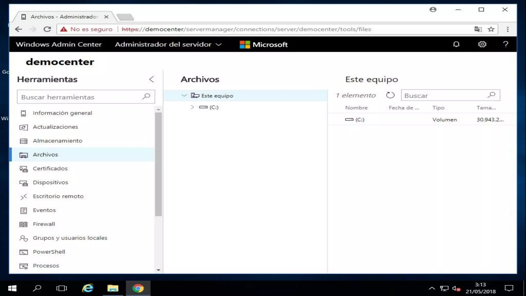The height and width of the screenshot is (296, 526).
Task: Expand the (C:) drive tree node
Action: coord(192,107)
